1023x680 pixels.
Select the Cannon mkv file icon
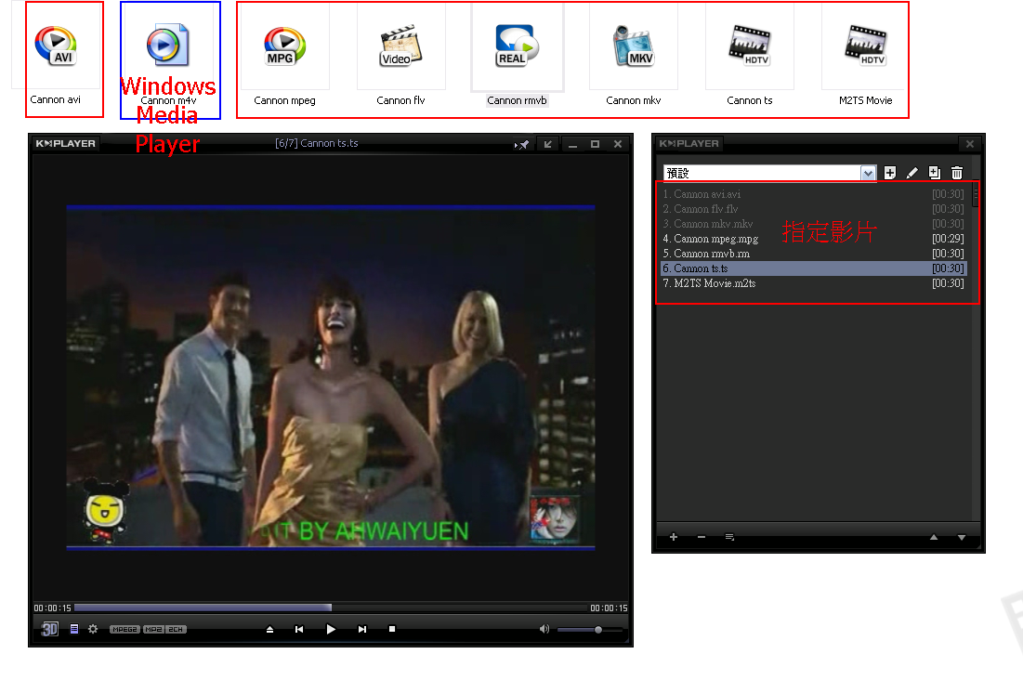(x=633, y=46)
